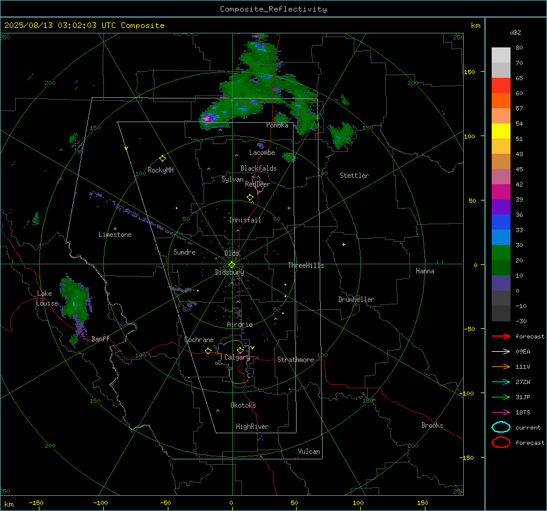Click the Vulcan city label
The height and width of the screenshot is (511, 547).
309,451
